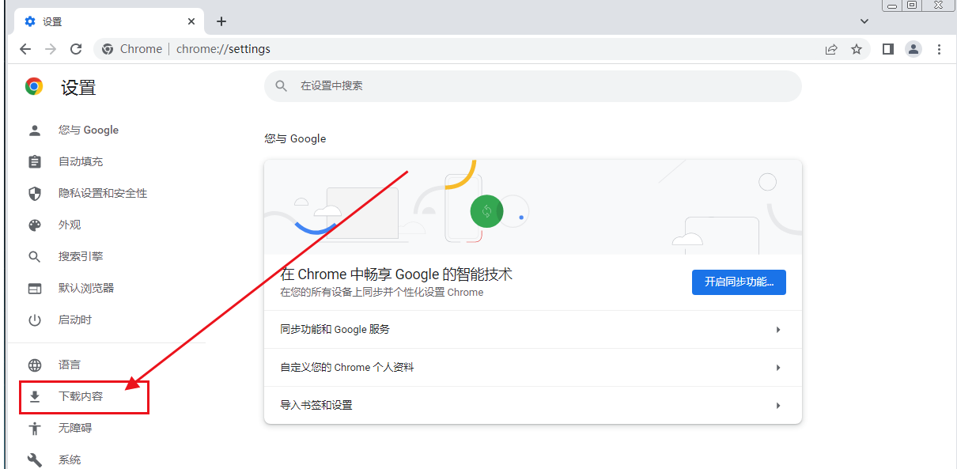Screen dimensions: 957x469
Task: Click the clipboard icon for 自动填充
Action: point(34,161)
